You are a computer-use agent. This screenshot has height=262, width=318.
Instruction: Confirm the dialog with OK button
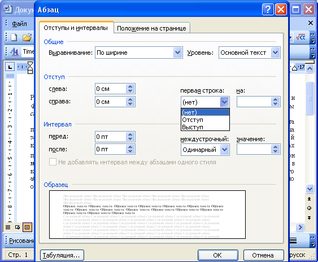click(217, 255)
